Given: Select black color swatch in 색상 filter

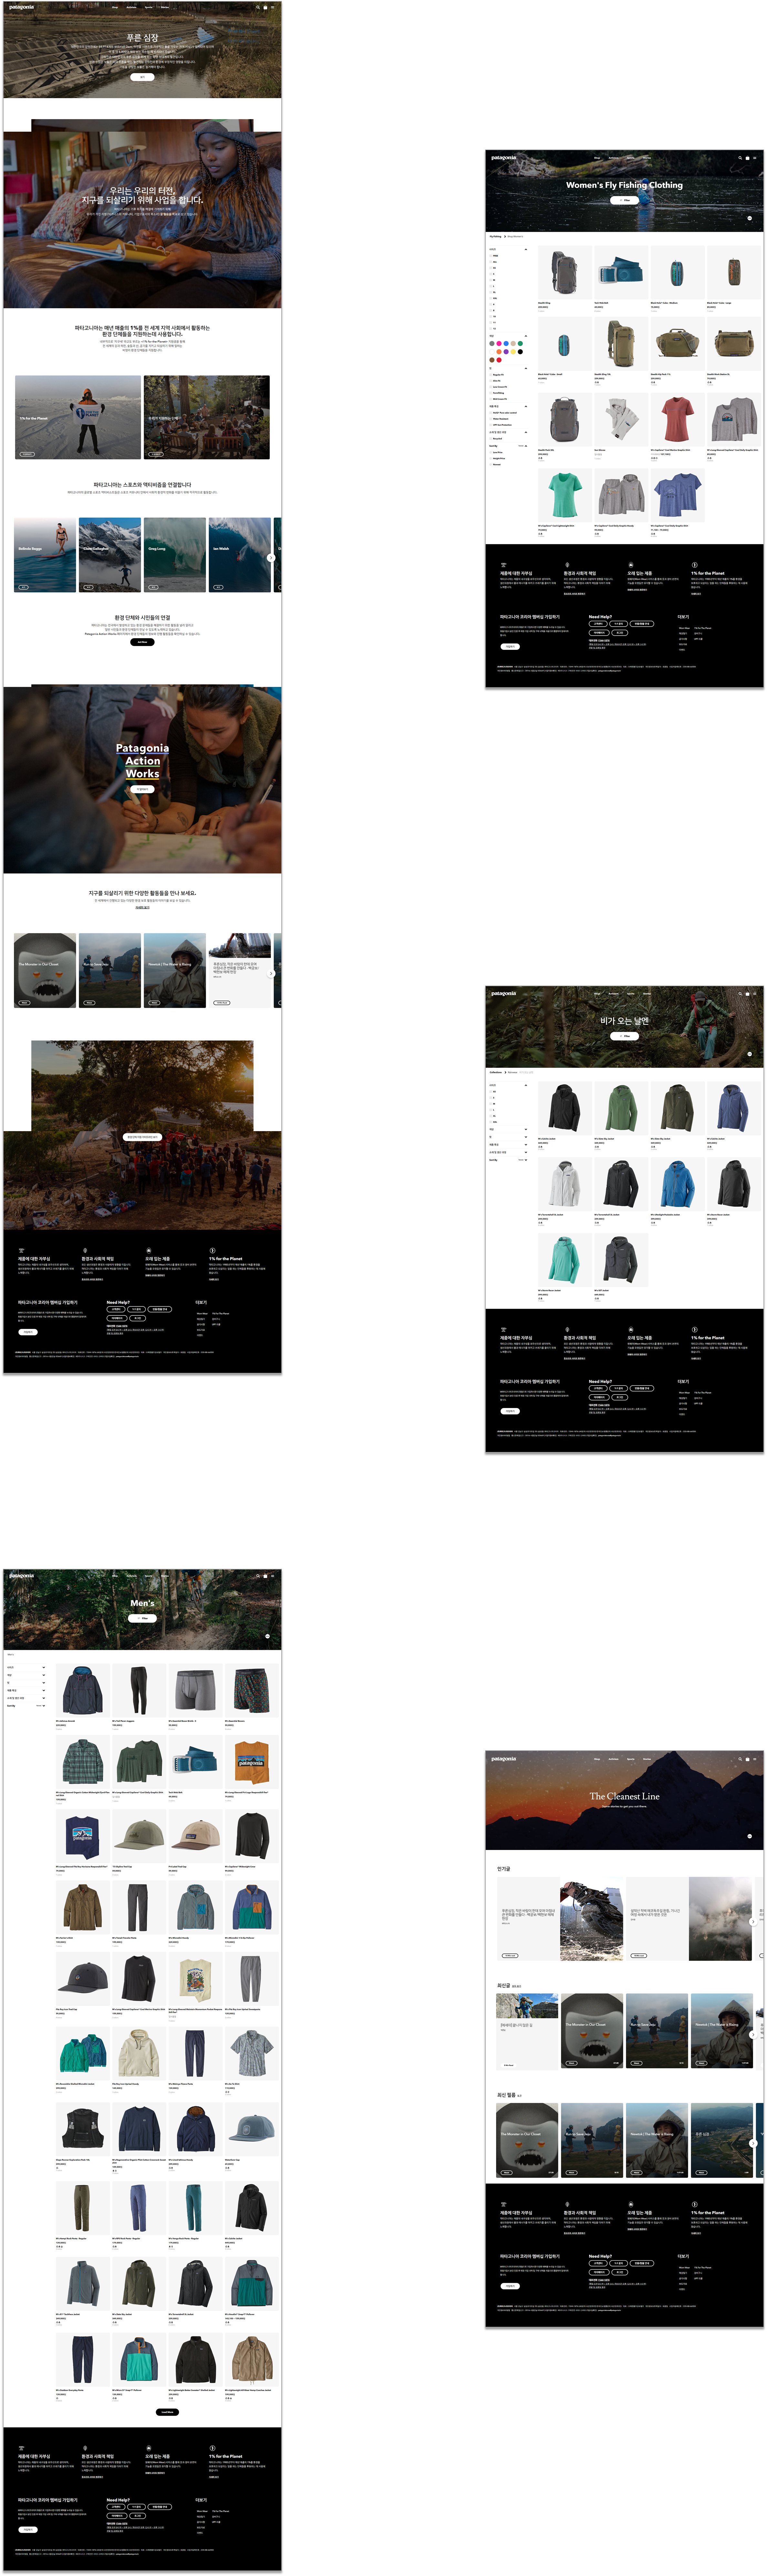Looking at the screenshot, I should coord(520,352).
